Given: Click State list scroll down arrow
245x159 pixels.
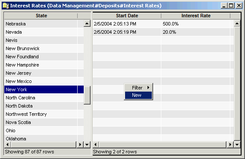Looking at the screenshot, I should 87,144.
